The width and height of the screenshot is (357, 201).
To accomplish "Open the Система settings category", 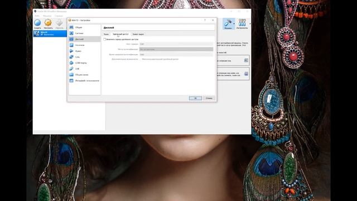I will [84, 33].
